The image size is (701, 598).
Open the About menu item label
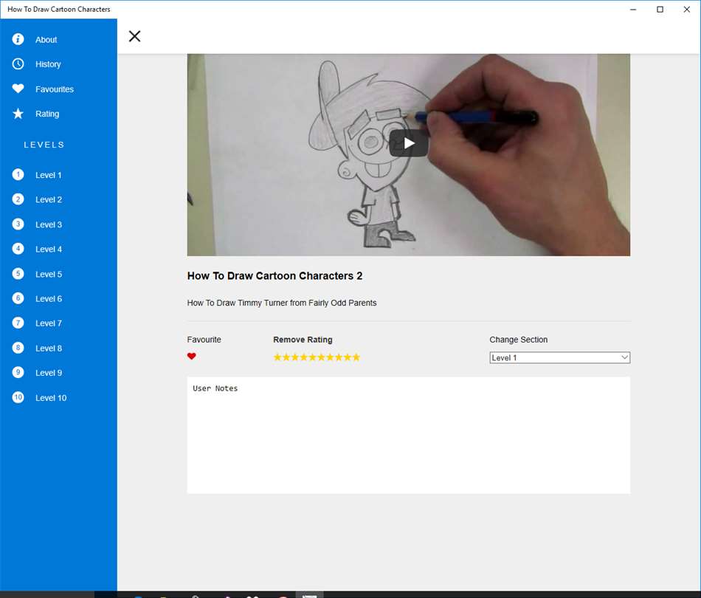click(46, 40)
